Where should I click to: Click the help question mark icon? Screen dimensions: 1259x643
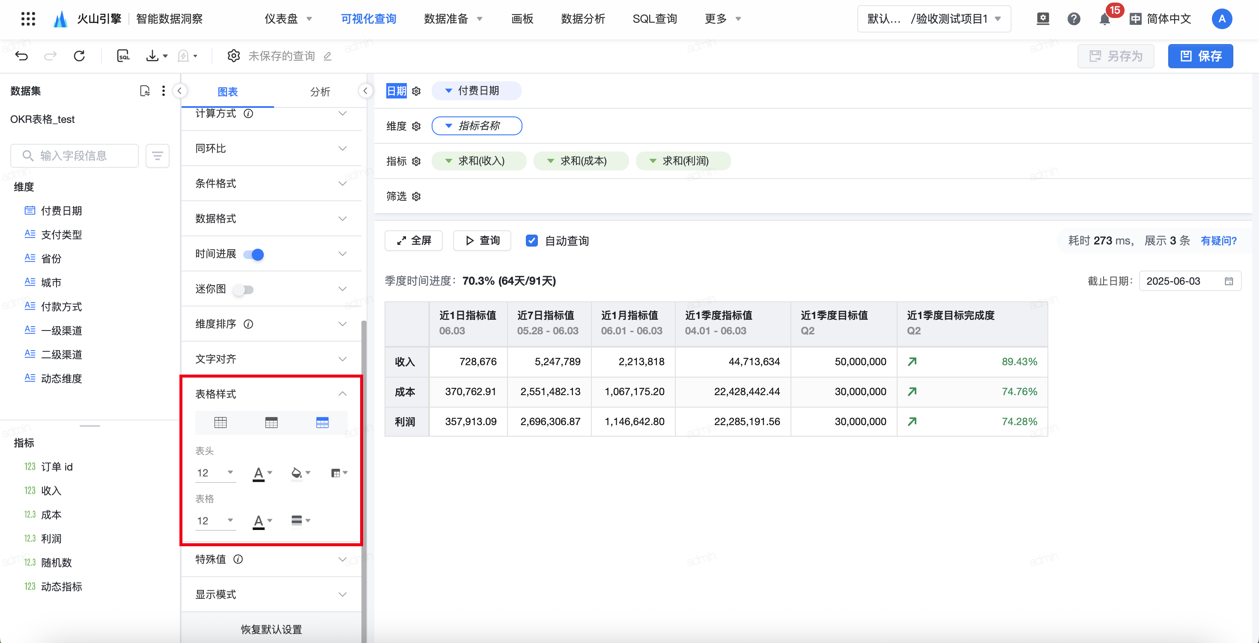(x=1073, y=19)
